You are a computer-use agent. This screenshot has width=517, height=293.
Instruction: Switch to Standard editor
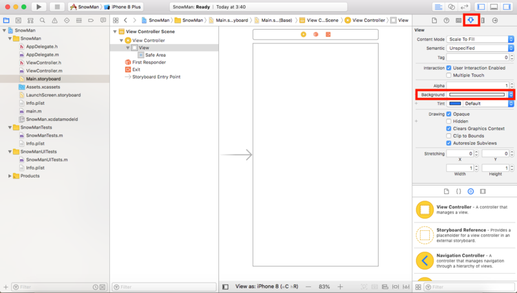(439, 6)
